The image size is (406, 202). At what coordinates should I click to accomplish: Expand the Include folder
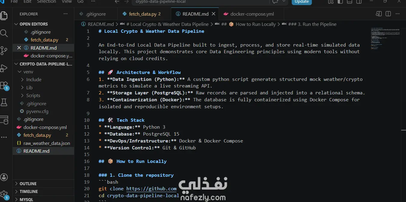(x=23, y=80)
